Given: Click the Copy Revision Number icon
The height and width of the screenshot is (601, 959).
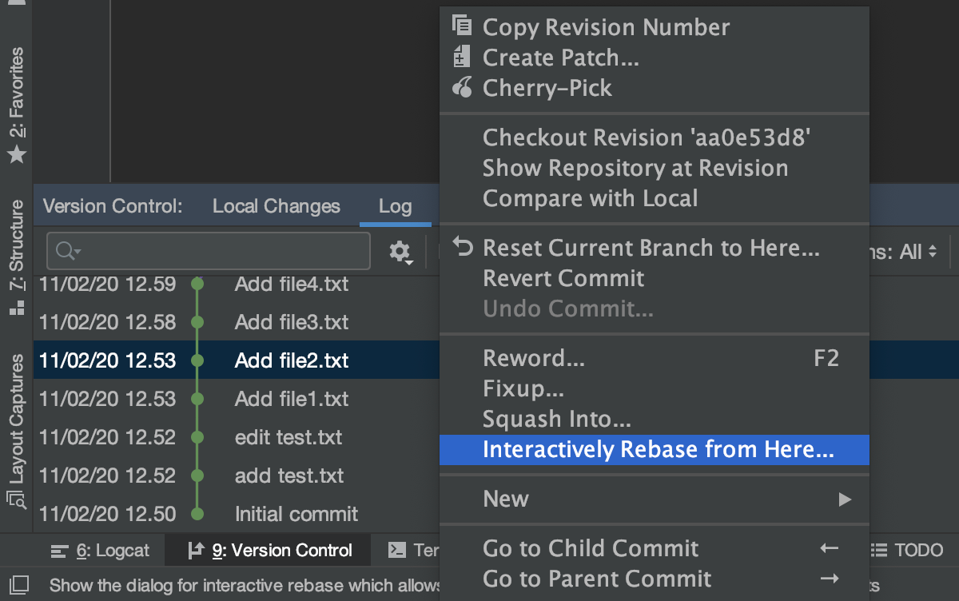Looking at the screenshot, I should pos(462,26).
